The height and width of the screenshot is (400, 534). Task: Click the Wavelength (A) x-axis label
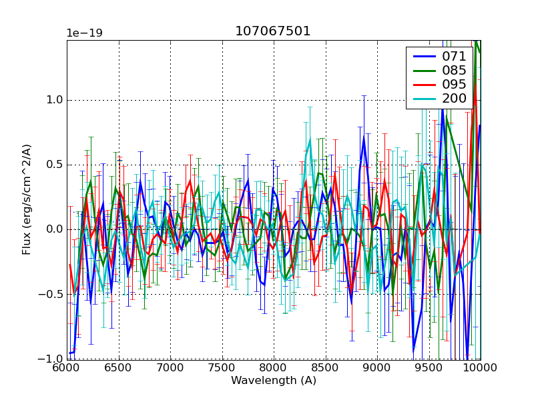pyautogui.click(x=273, y=381)
